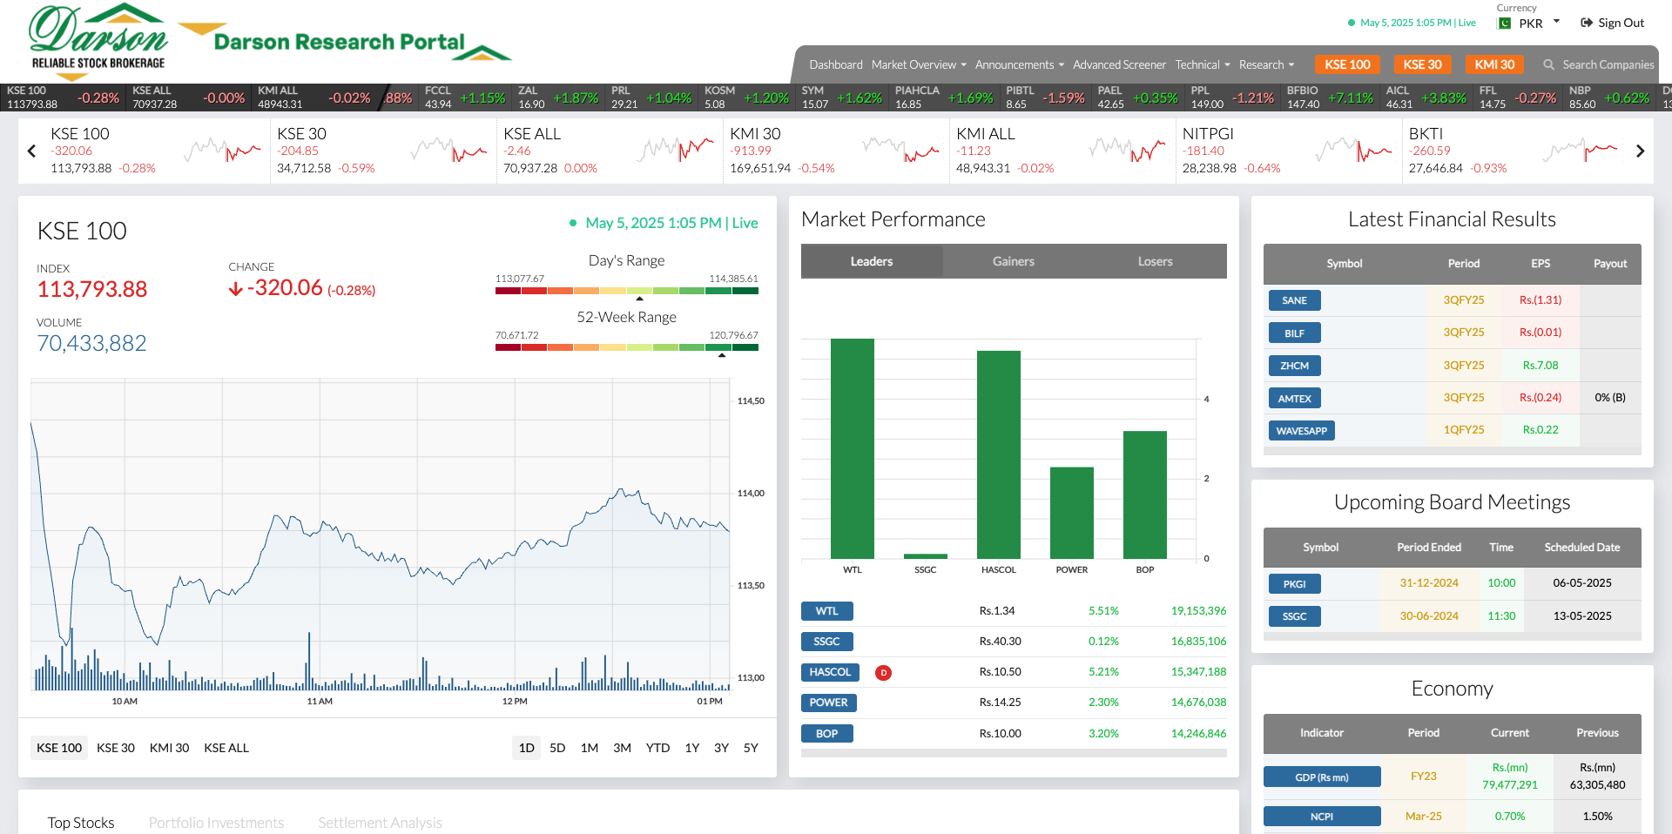Screen dimensions: 1672x834
Task: Open the Top Stocks tab
Action: 81,823
